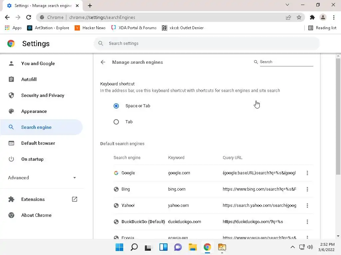Image resolution: width=341 pixels, height=255 pixels.
Task: Click DuckDuckGo (Default) engine name
Action: 143,221
